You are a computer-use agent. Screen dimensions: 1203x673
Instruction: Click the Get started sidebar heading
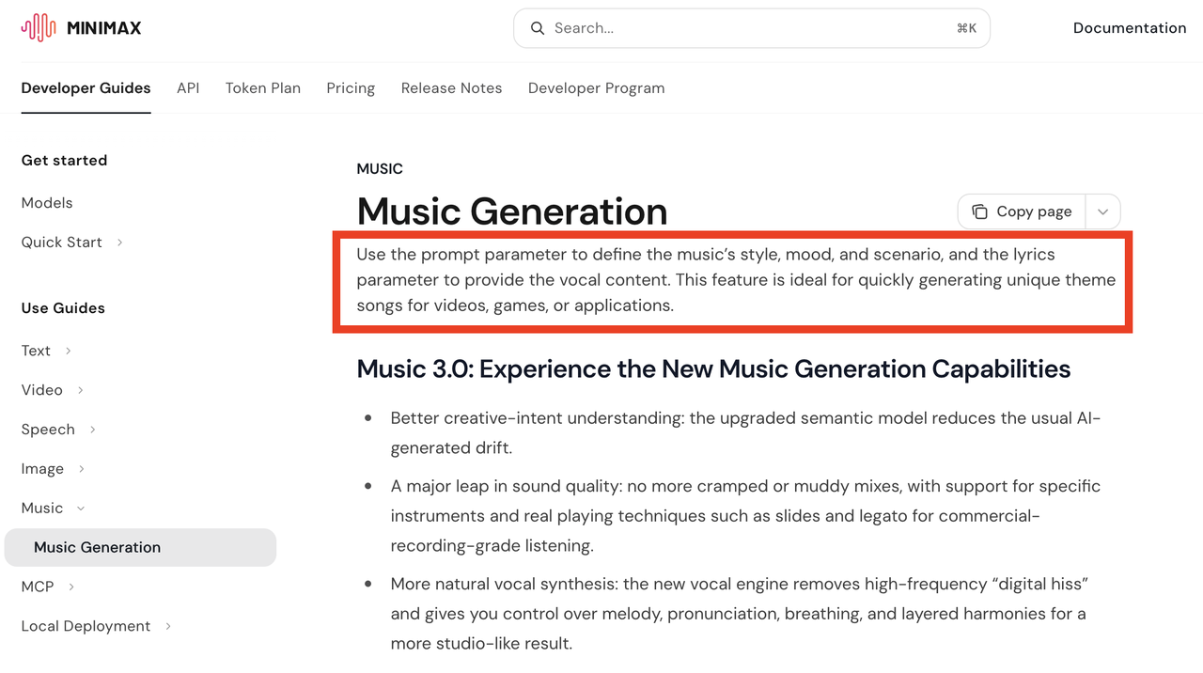[64, 161]
